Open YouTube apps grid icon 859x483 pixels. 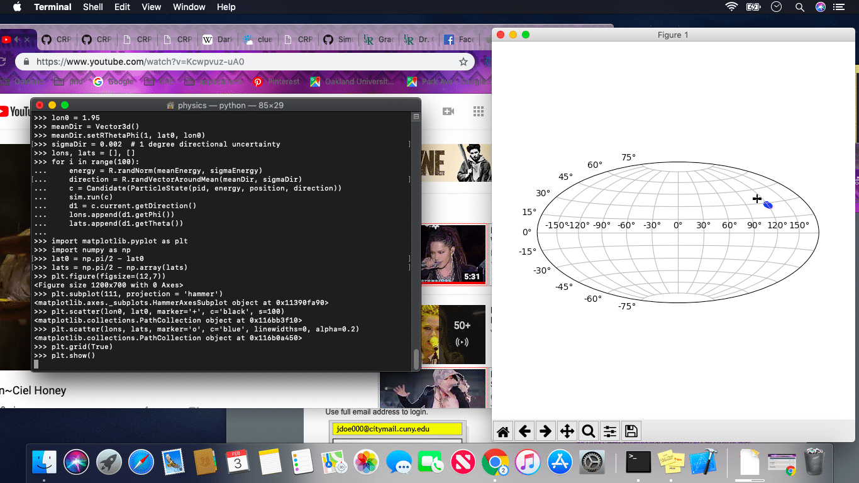479,111
